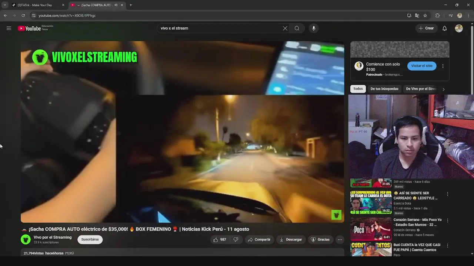Go forward with browser forward arrow
The width and height of the screenshot is (474, 266).
click(x=14, y=16)
